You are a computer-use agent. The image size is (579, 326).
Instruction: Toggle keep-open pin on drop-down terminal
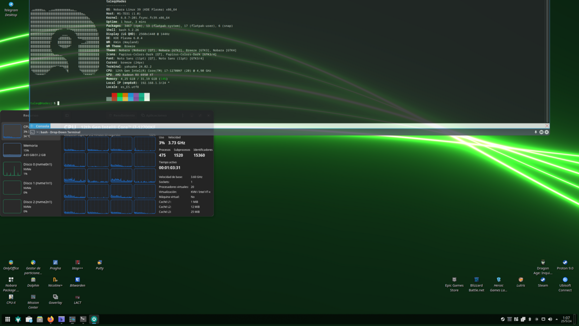535,132
